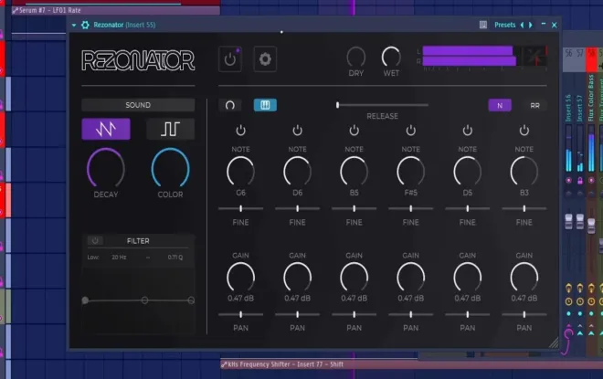Click the NOTE knob set to G6

(x=240, y=171)
